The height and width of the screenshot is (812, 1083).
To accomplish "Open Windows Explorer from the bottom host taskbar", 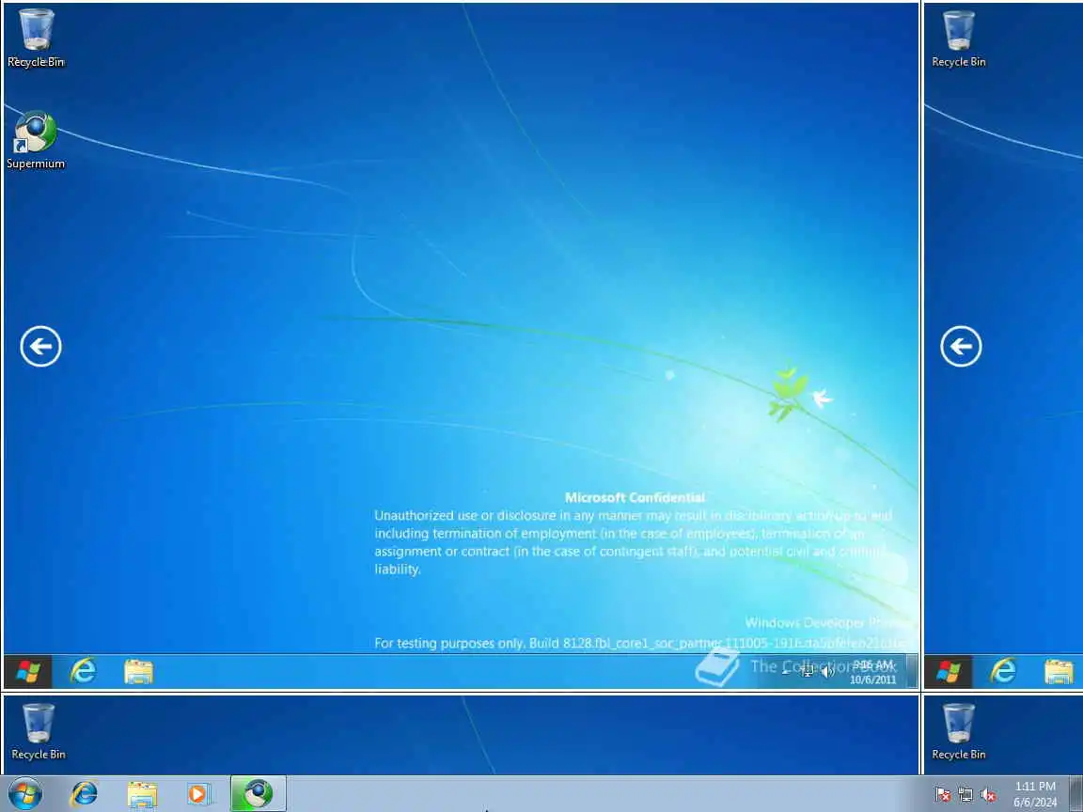I will pos(142,794).
